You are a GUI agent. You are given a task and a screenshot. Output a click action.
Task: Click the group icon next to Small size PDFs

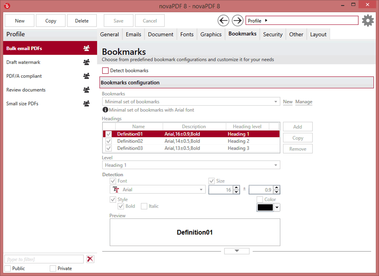coord(86,103)
